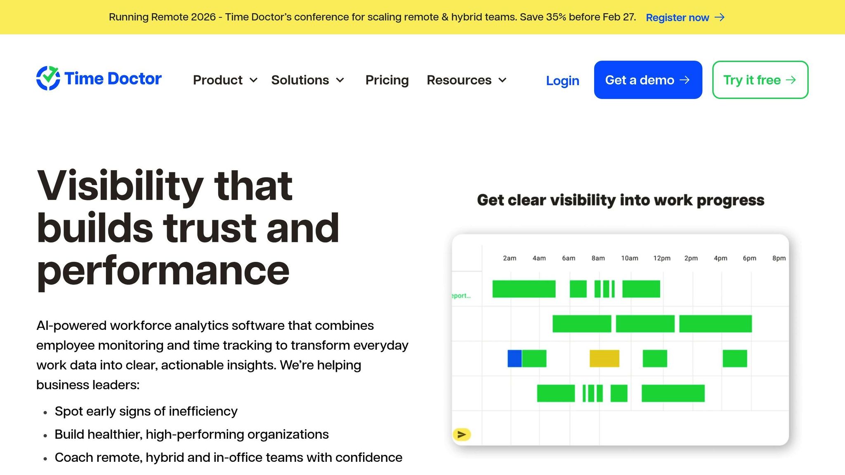Screen dimensions: 845x475
Task: Select the 2am time marker in chart
Action: [510, 258]
